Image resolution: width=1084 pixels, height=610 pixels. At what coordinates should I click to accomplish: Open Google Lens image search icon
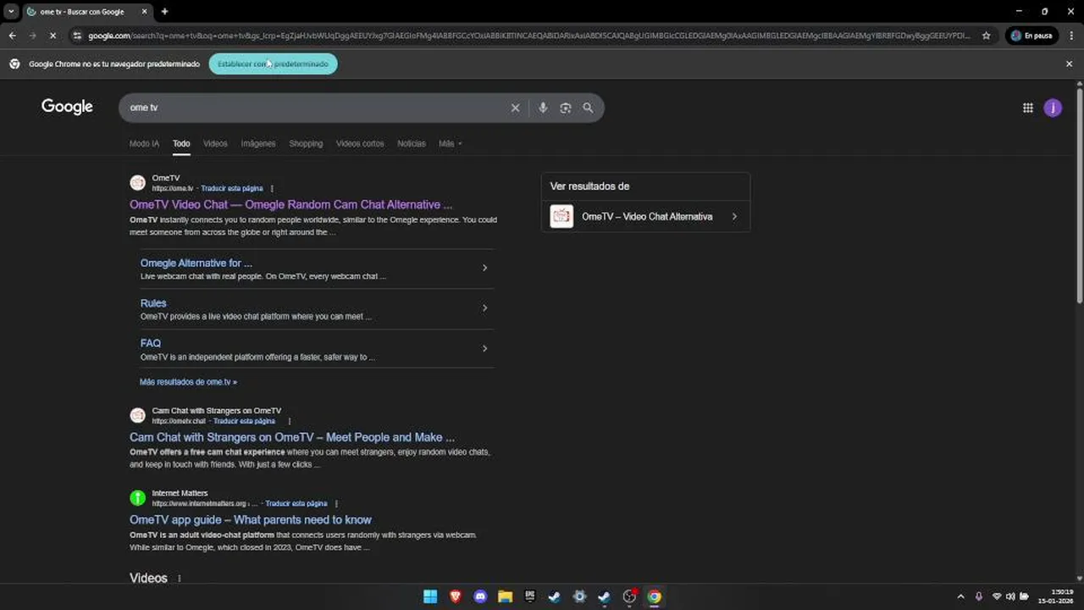(566, 108)
